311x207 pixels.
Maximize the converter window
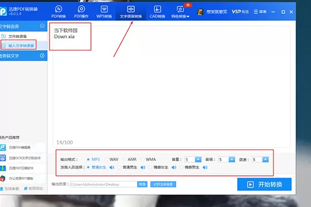283,12
